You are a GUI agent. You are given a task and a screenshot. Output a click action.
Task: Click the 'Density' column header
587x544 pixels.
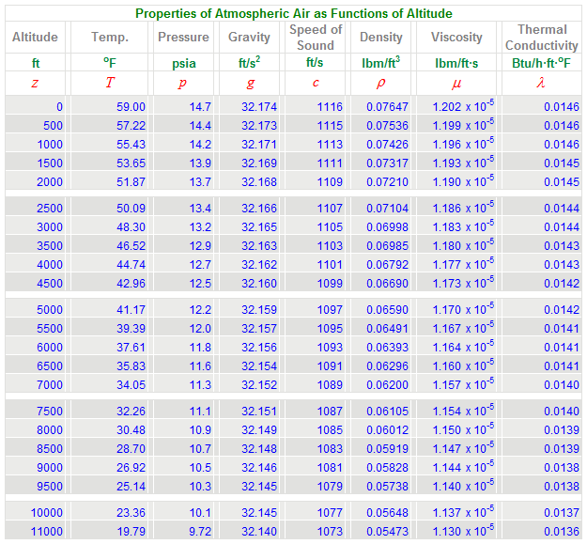(x=380, y=37)
